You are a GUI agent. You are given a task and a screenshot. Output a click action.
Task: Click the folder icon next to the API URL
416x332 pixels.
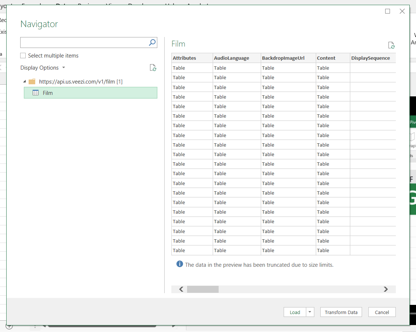coord(32,81)
